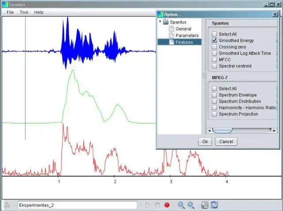Tick the Spectral centroid checkbox

[214, 66]
